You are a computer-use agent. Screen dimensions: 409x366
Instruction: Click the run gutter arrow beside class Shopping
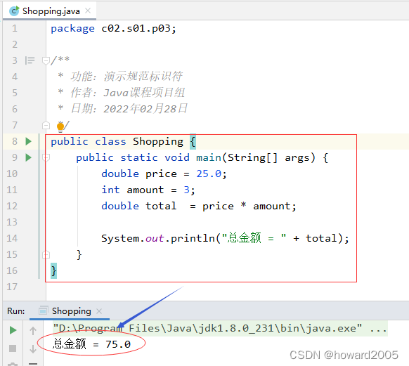[28, 141]
